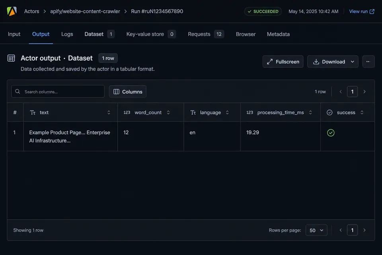Click the word_count value 12

click(x=126, y=133)
